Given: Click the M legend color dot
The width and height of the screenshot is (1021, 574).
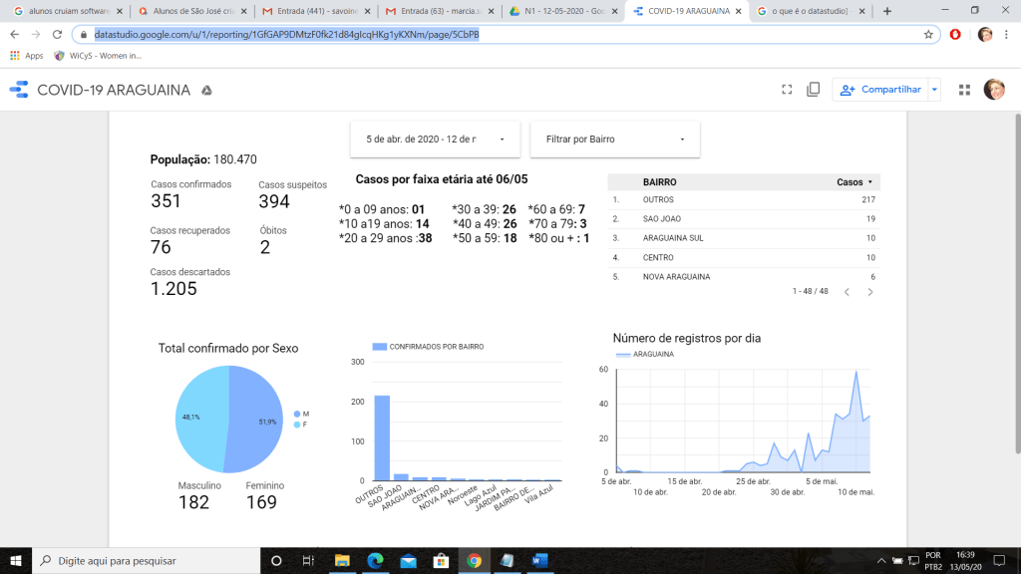Looking at the screenshot, I should [x=297, y=414].
